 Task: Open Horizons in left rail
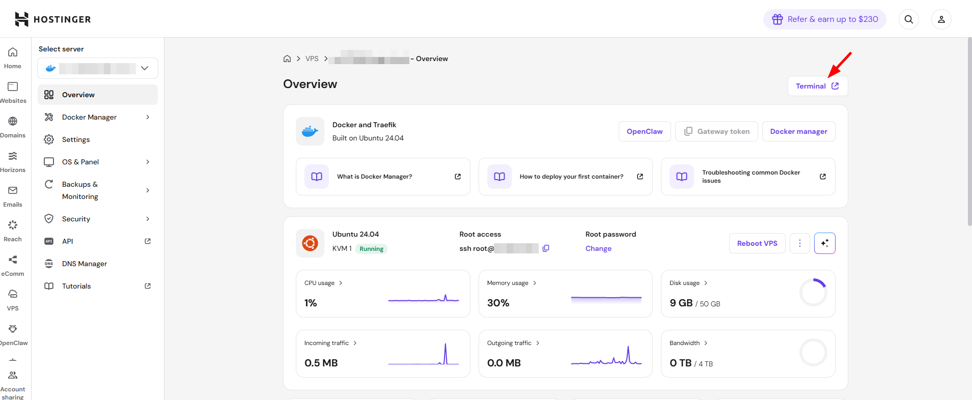click(13, 162)
